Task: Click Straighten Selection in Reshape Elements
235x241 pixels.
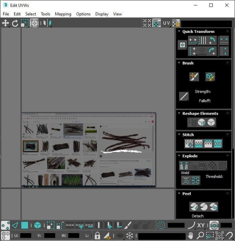Action: pos(192,122)
